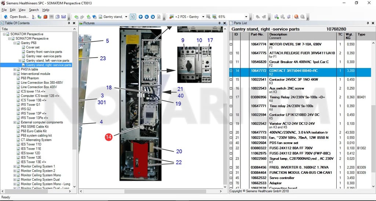Open the View menu

(22, 10)
